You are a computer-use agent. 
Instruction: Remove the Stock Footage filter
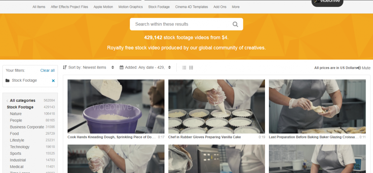(53, 81)
